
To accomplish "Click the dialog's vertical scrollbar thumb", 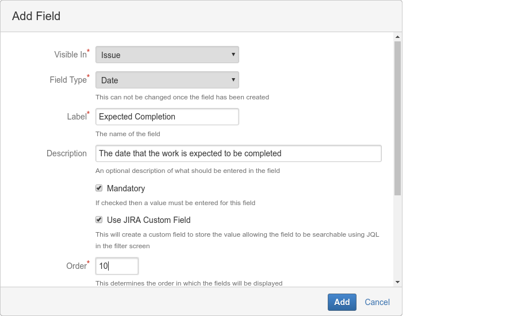I will tap(397, 118).
